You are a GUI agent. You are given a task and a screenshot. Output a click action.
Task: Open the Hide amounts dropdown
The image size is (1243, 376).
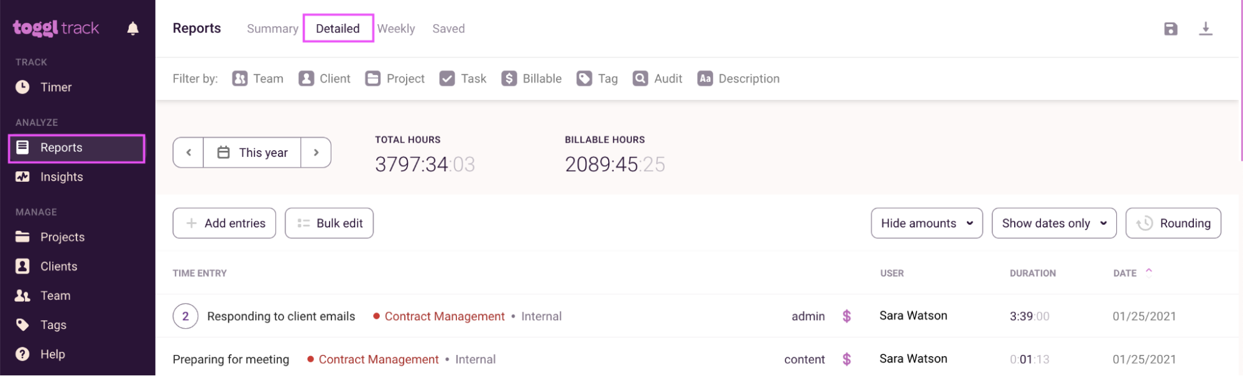(926, 223)
